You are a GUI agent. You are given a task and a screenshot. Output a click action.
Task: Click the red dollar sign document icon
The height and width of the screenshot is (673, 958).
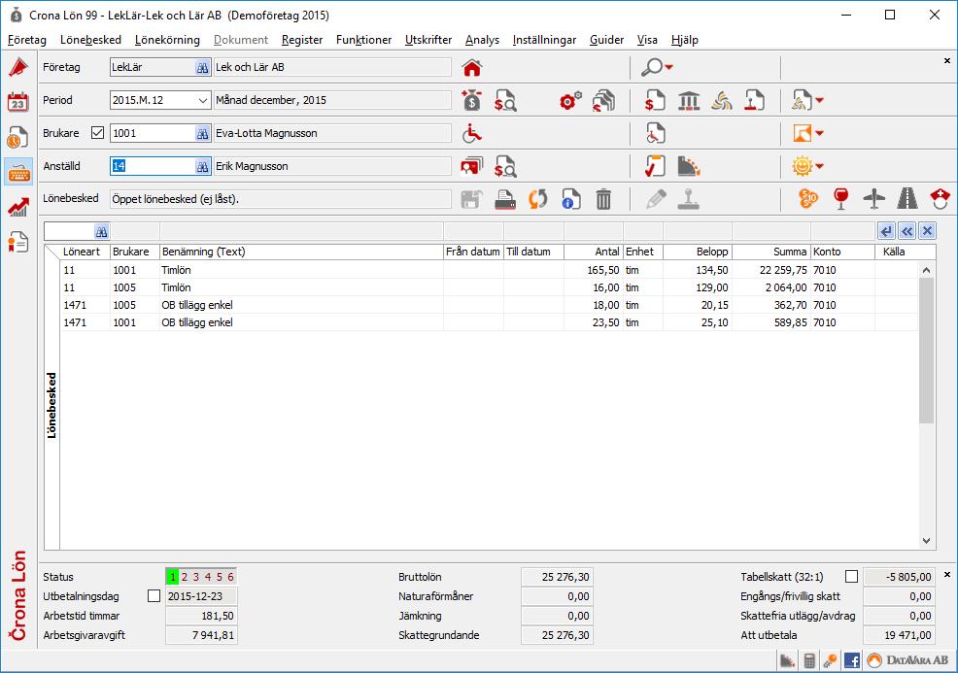tap(655, 100)
